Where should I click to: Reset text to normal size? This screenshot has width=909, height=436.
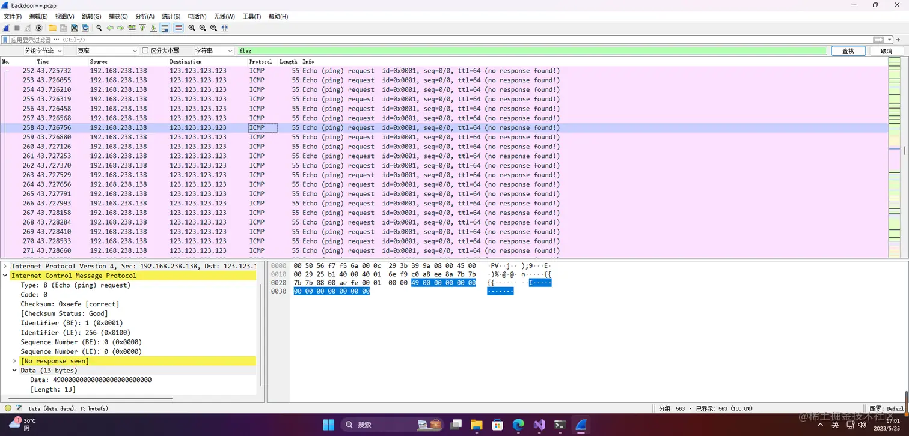click(213, 28)
